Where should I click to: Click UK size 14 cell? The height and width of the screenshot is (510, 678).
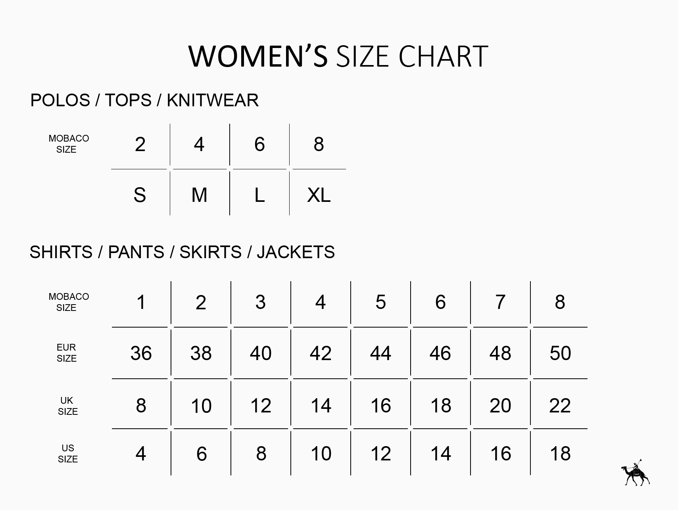click(x=321, y=406)
